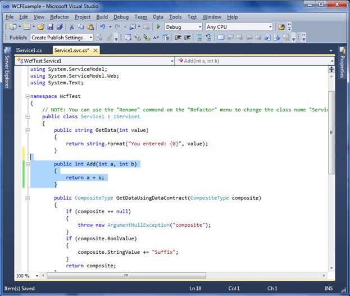The height and width of the screenshot is (296, 350).
Task: Open the Debug configuration dropdown
Action: coord(199,27)
